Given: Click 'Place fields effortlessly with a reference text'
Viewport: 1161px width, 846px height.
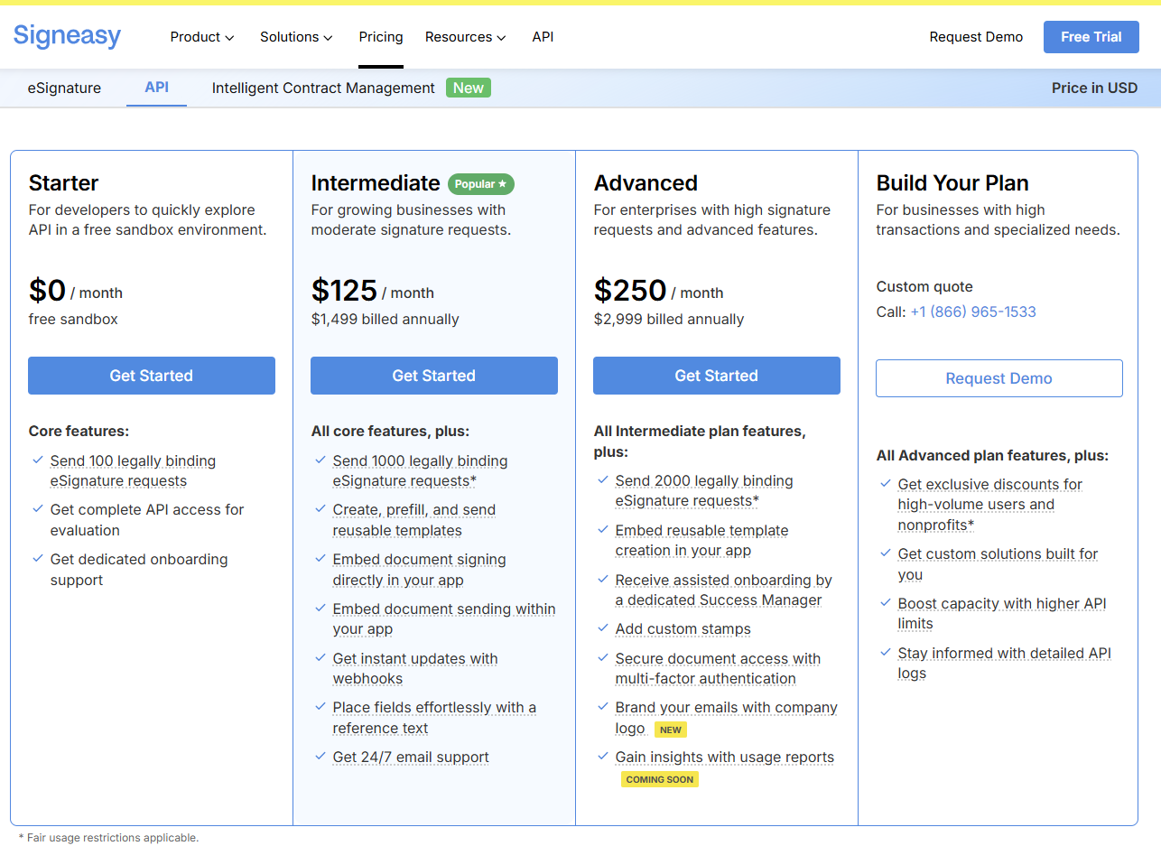Looking at the screenshot, I should [434, 718].
